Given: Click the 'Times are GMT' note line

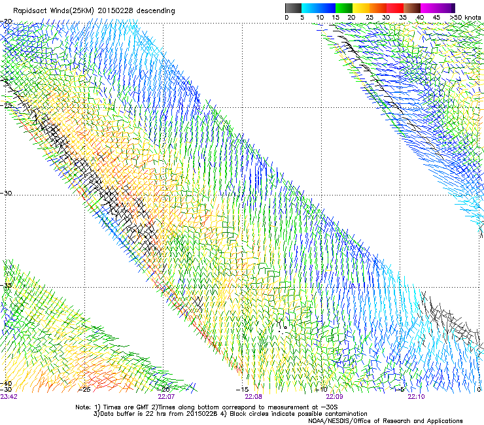Looking at the screenshot, I should (207, 407).
